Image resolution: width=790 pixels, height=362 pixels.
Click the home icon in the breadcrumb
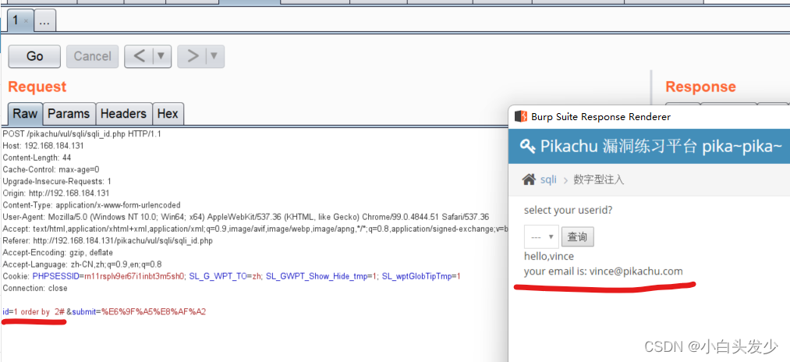(529, 179)
